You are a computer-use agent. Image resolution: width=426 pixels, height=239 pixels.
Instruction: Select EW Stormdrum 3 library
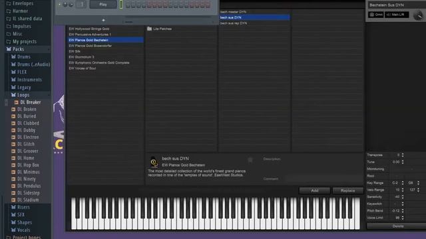click(x=105, y=57)
